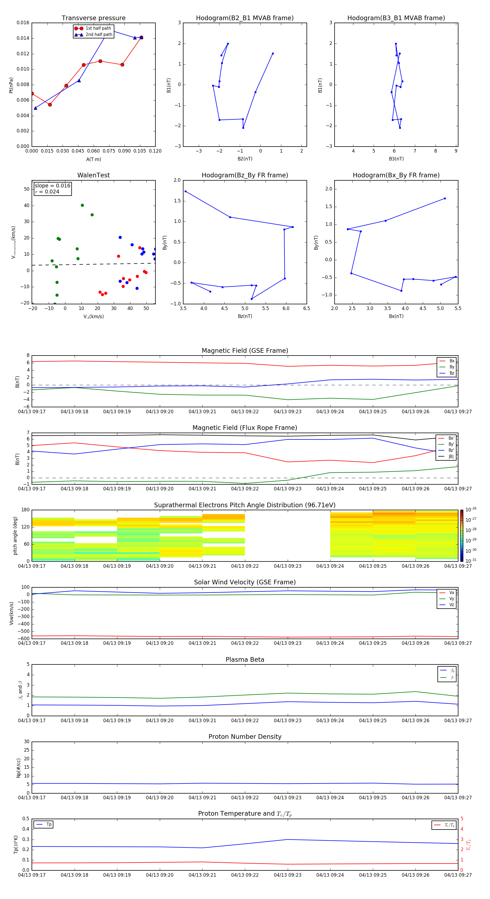Click the 'Pt(nPa)' y-axis label

tap(11, 85)
